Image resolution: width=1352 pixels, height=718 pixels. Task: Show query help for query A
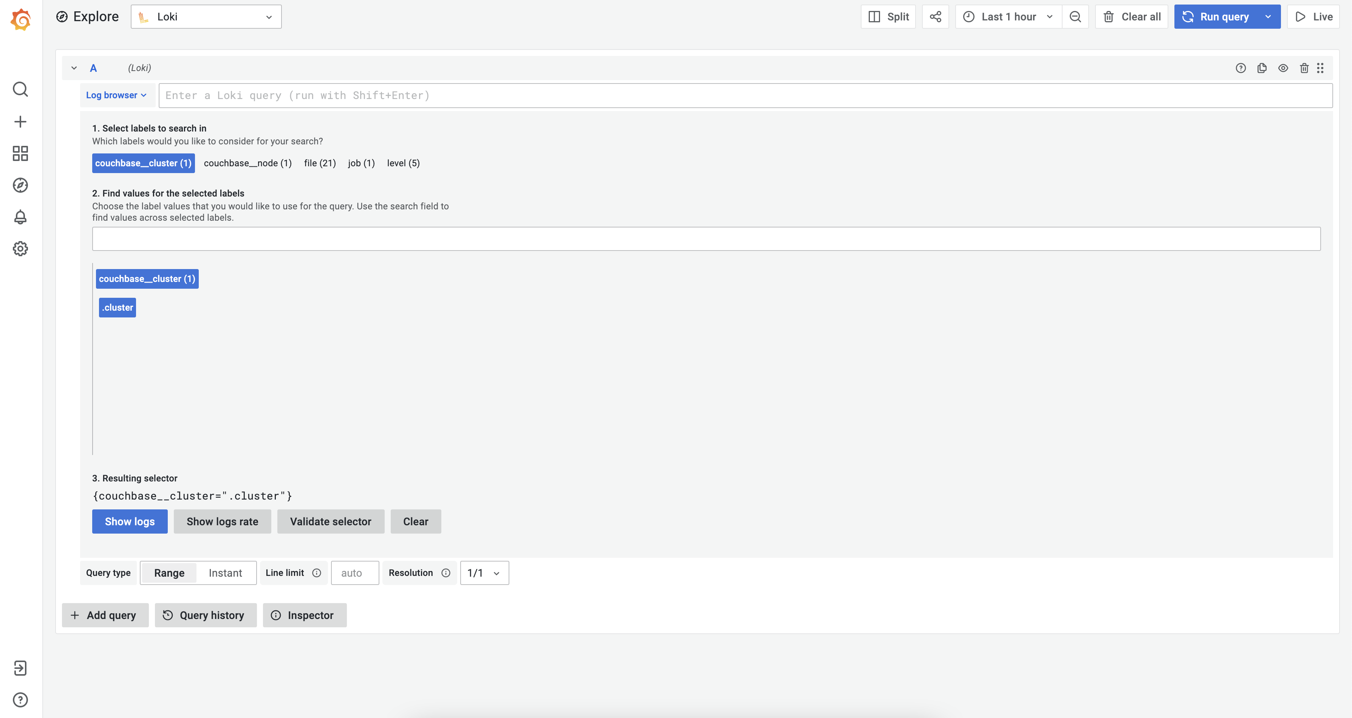[x=1241, y=68]
